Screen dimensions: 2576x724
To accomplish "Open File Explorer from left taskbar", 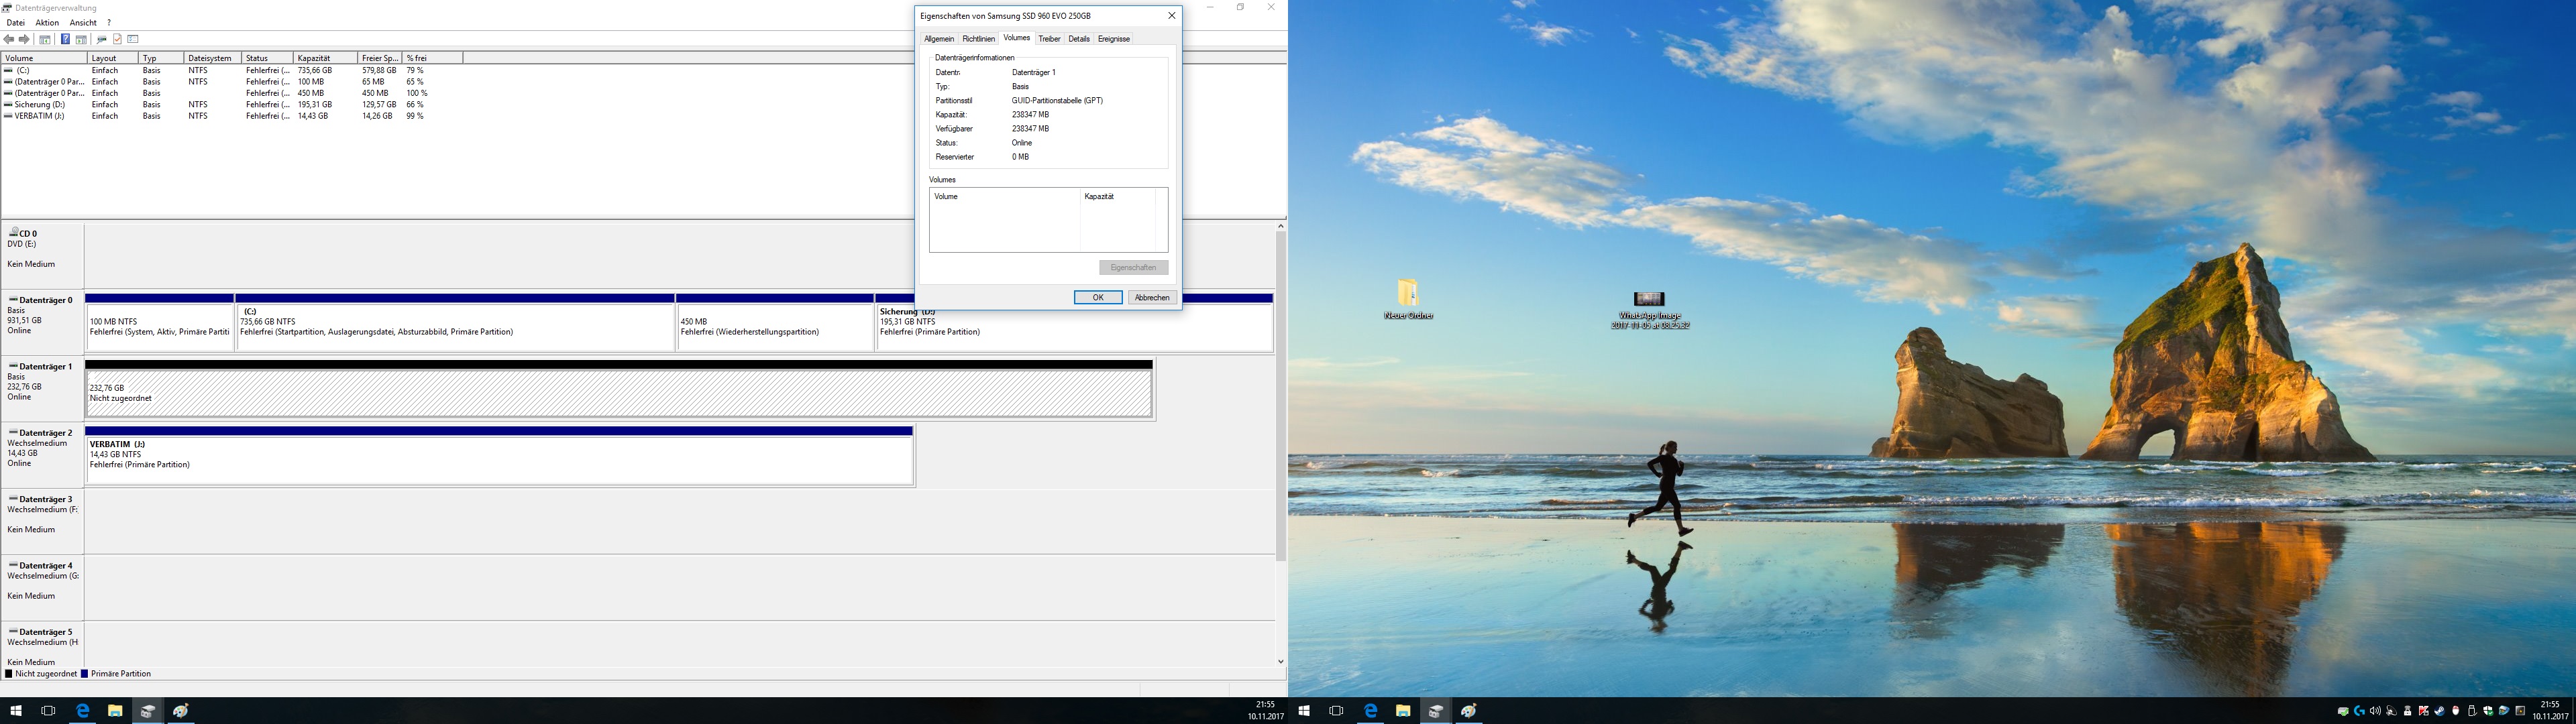I will 115,711.
